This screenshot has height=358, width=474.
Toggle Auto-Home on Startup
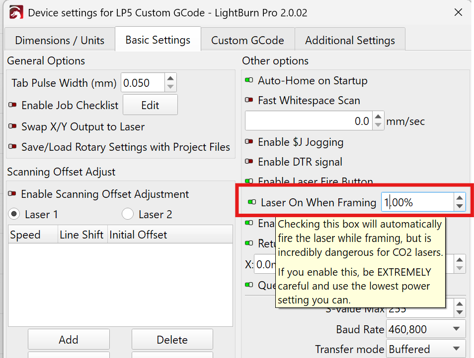coord(249,80)
